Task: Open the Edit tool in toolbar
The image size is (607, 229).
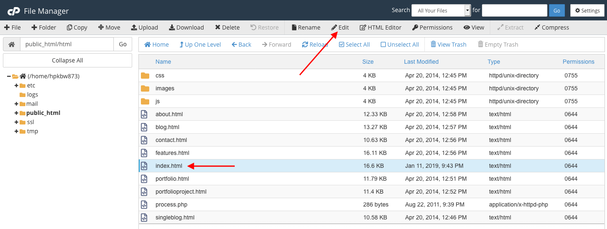Action: (x=340, y=27)
